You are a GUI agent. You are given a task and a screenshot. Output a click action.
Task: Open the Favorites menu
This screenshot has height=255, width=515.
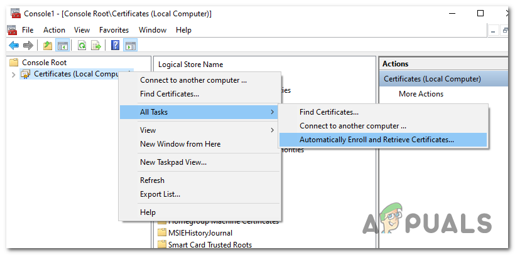(114, 30)
